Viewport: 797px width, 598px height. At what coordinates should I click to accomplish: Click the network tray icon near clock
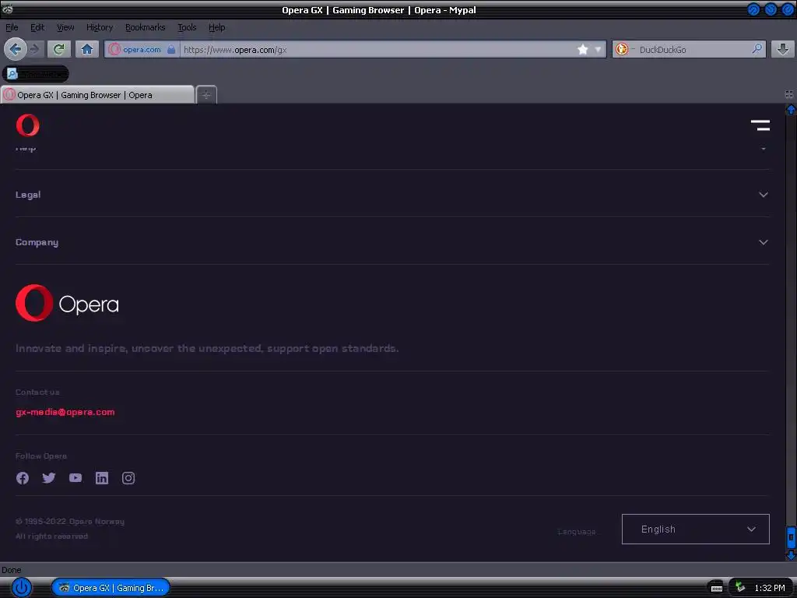(740, 587)
